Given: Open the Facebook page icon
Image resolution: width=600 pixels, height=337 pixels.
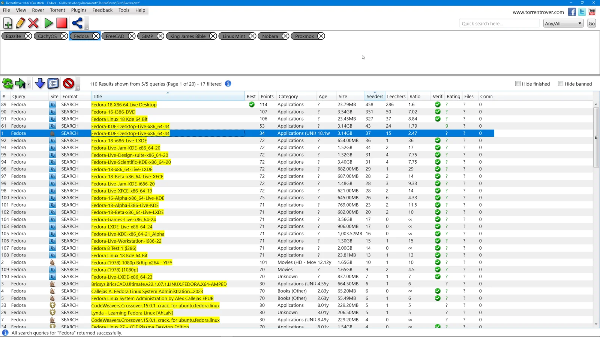Looking at the screenshot, I should tap(572, 12).
